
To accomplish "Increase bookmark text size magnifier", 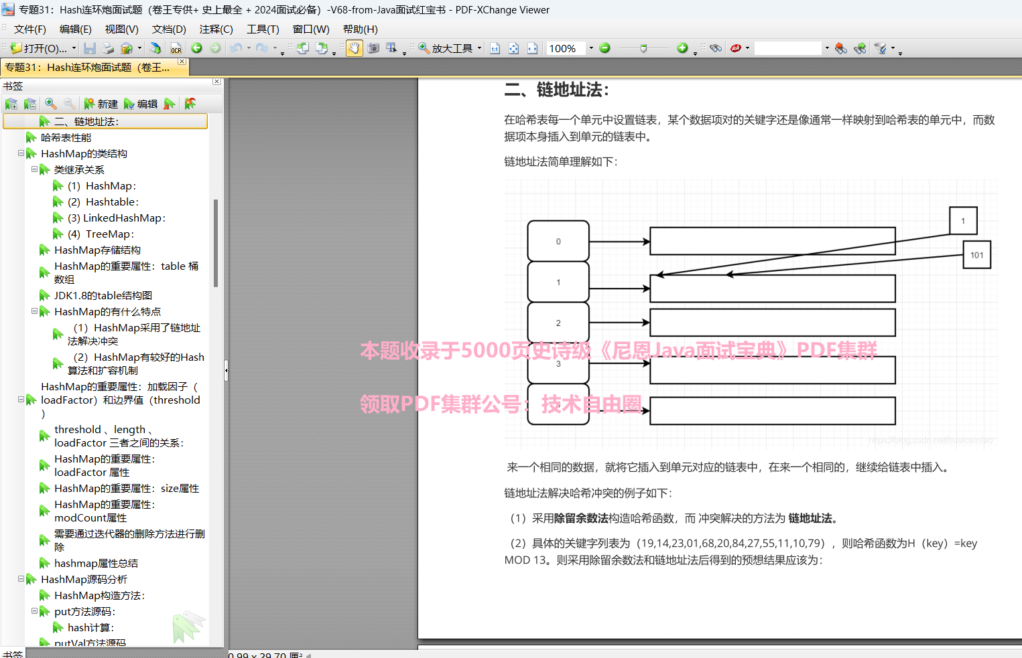I will pos(51,104).
